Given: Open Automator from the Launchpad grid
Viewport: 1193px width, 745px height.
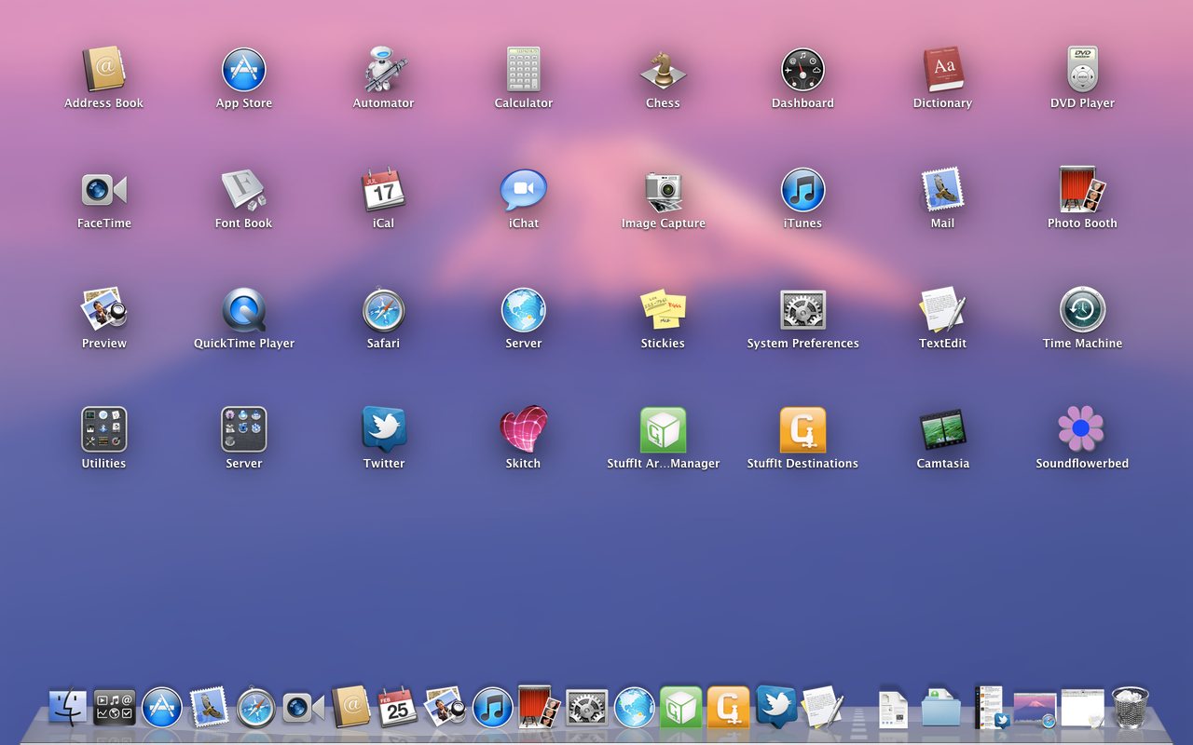Looking at the screenshot, I should click(383, 71).
